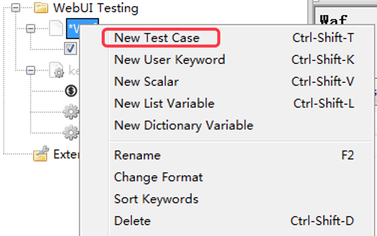
Task: Click the WebUI Testing folder icon
Action: (41, 8)
